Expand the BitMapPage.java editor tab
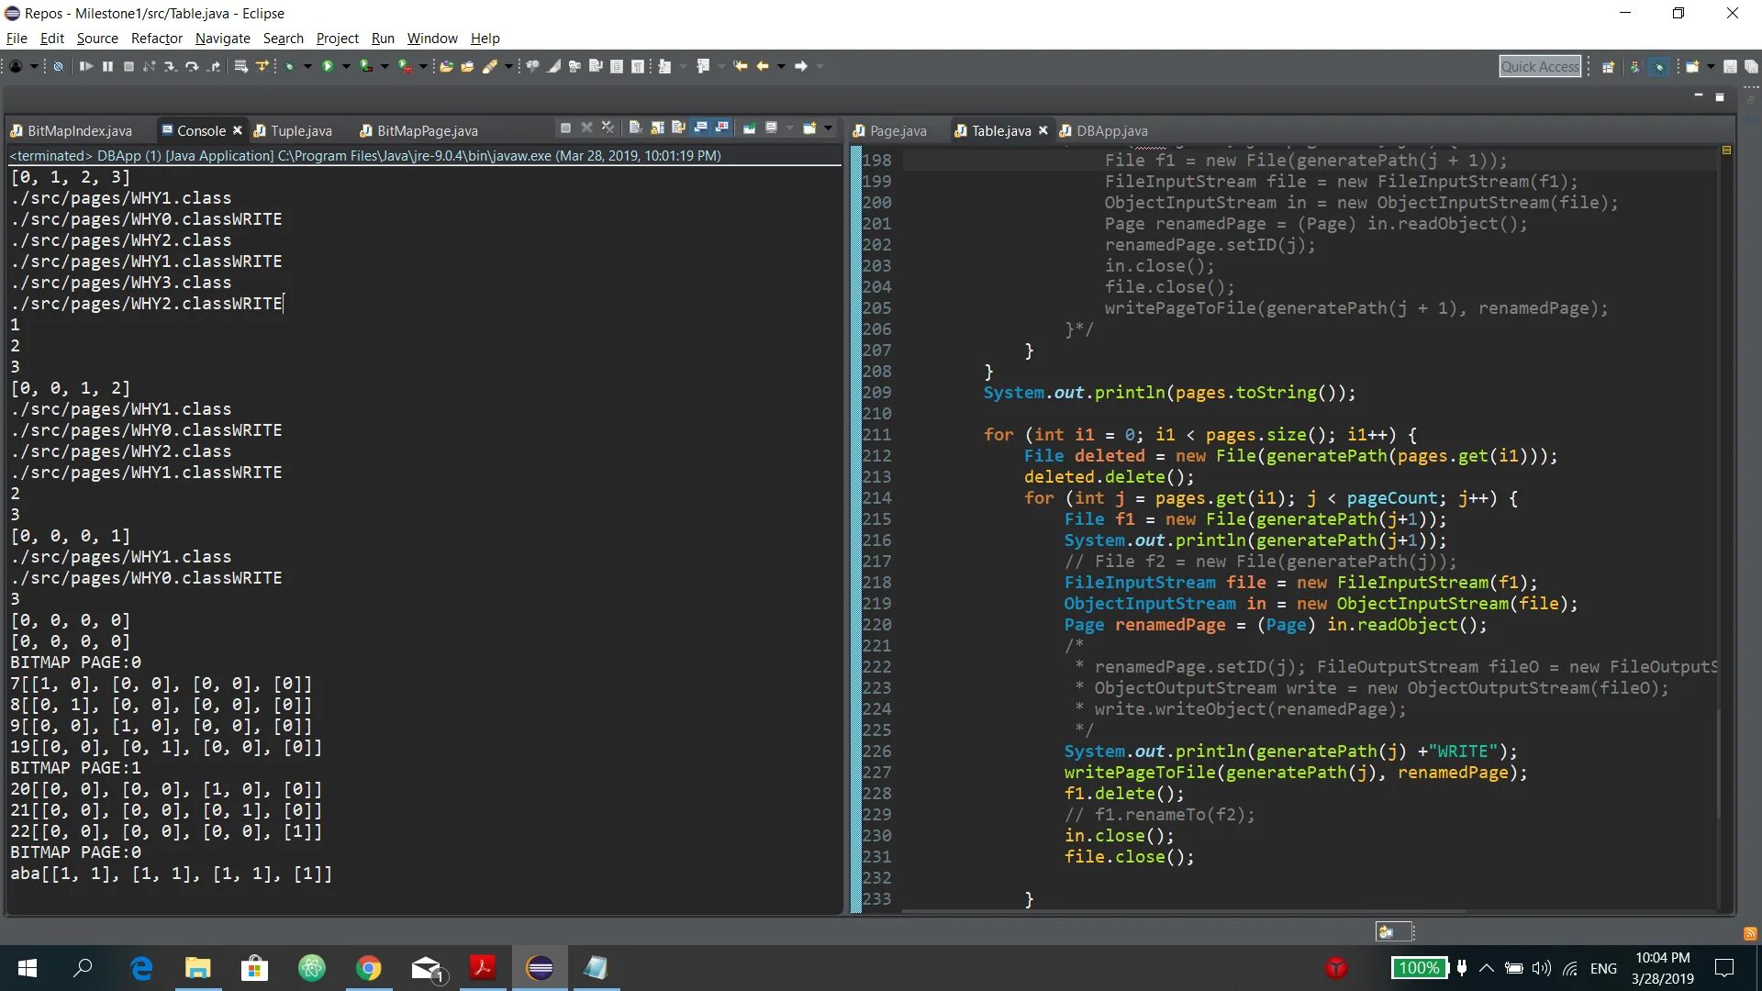The image size is (1762, 991). 427,129
